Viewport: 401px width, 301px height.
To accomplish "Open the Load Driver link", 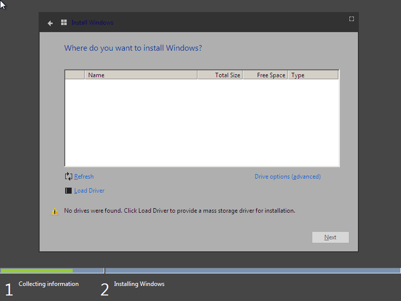I will click(x=89, y=191).
